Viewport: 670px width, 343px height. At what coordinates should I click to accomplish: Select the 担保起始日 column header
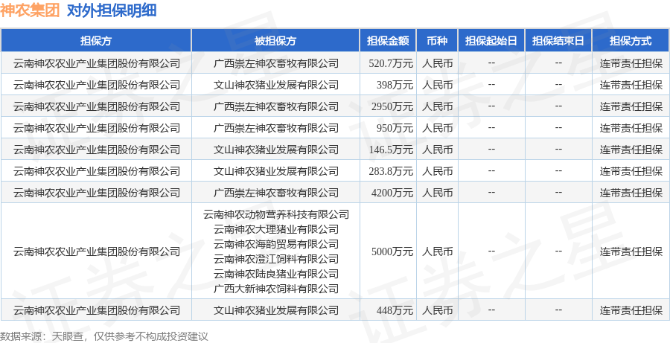tap(491, 41)
